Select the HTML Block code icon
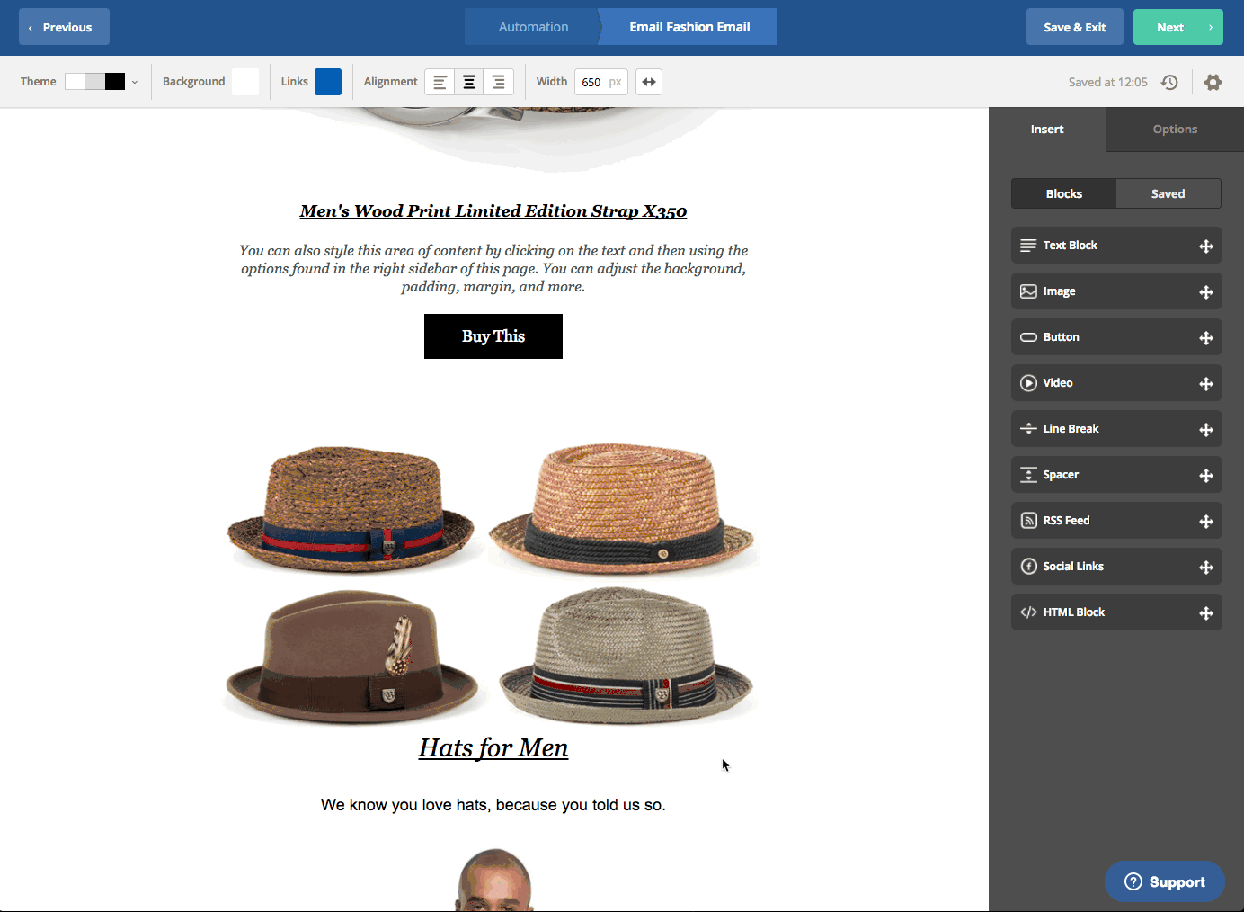The width and height of the screenshot is (1244, 912). tap(1028, 612)
